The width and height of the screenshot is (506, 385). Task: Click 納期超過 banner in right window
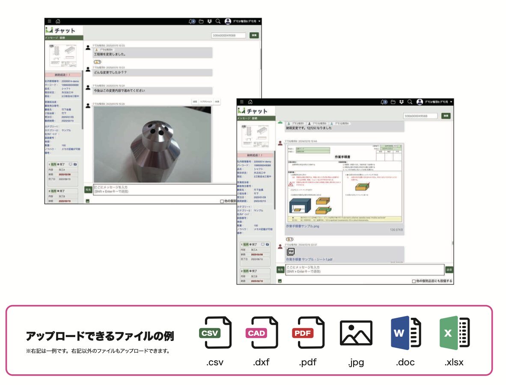point(255,155)
